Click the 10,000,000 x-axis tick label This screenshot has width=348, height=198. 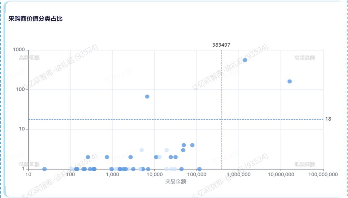tap(281, 174)
